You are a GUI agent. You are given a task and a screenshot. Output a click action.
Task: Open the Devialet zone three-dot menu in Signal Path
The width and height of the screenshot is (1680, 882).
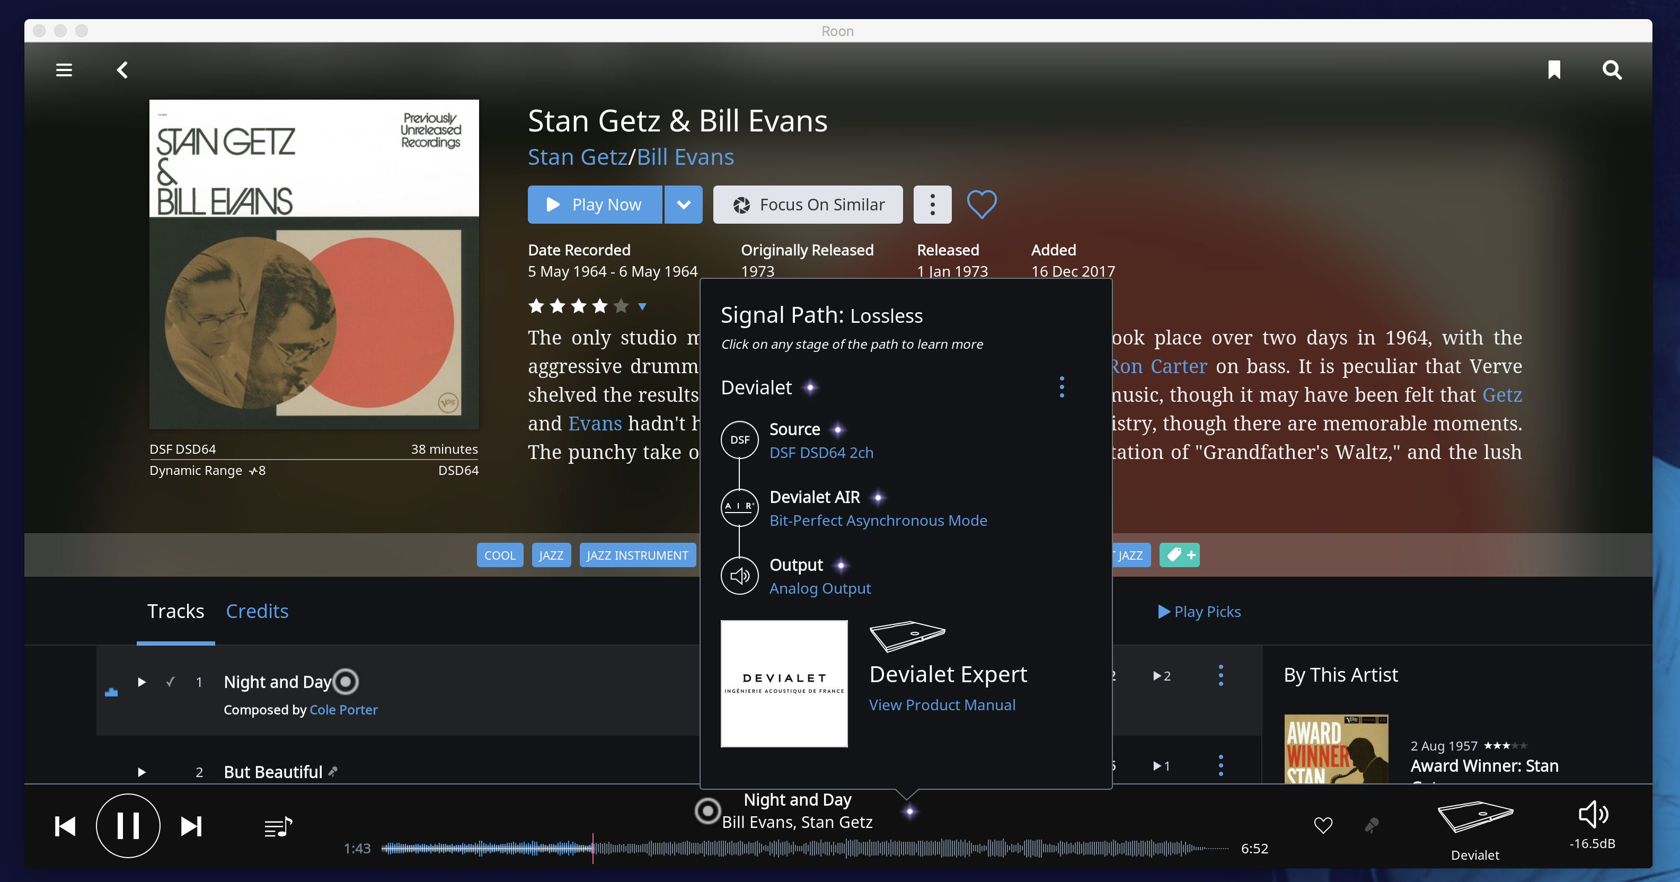(x=1062, y=387)
